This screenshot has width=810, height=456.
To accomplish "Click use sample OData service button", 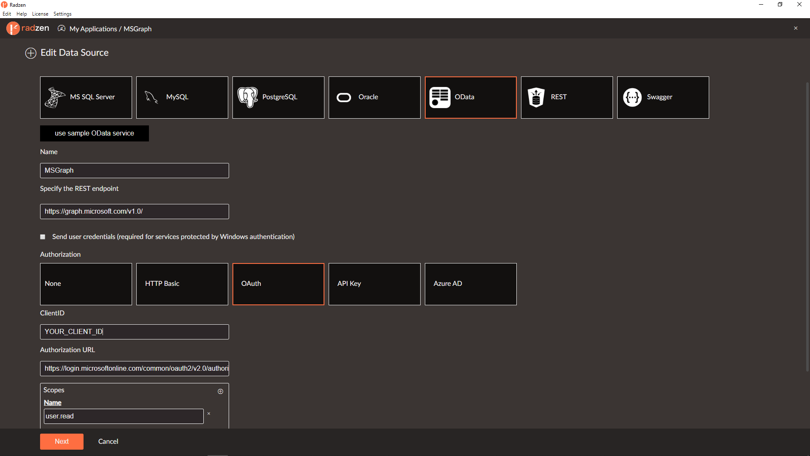I will tap(94, 133).
